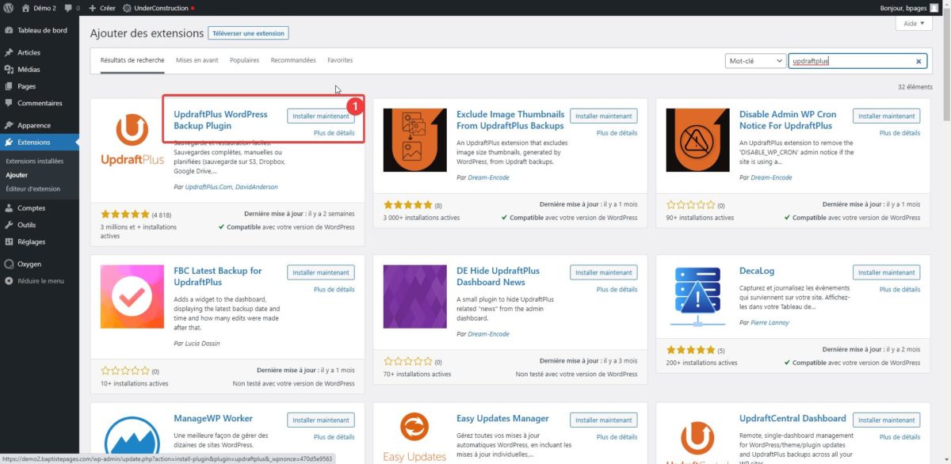951x464 pixels.
Task: Open the Démo 2 site home link
Action: point(38,8)
